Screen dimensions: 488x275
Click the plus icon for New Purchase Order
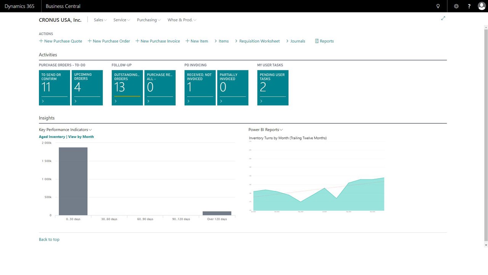coord(90,41)
